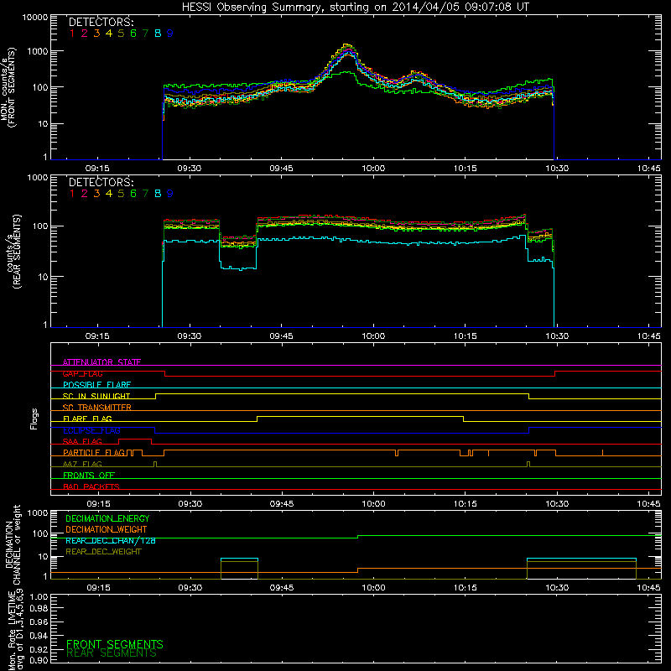Select orange detector 3 in rear segments legend
Image resolution: width=671 pixels, height=671 pixels.
tap(96, 194)
